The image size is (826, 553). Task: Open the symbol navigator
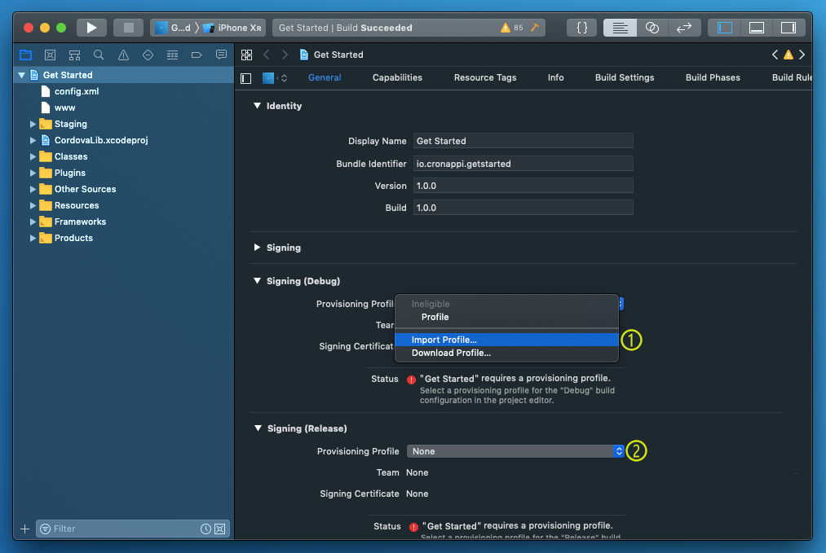74,55
